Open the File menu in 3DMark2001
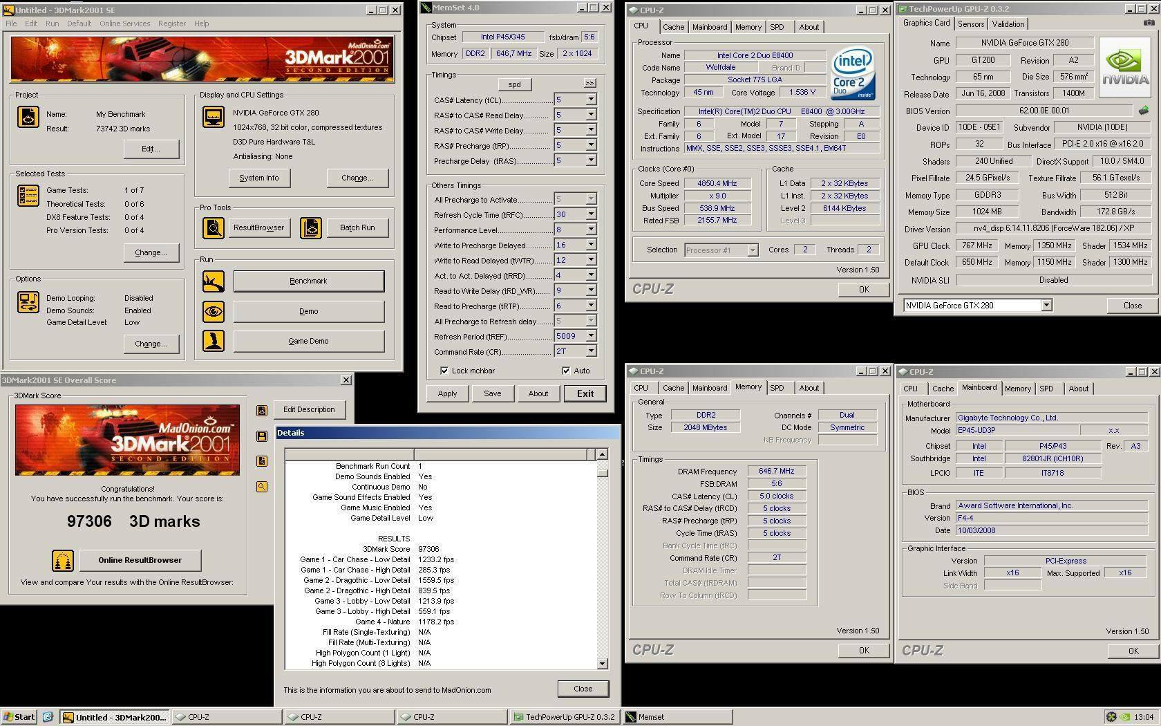The image size is (1161, 726). 11,24
